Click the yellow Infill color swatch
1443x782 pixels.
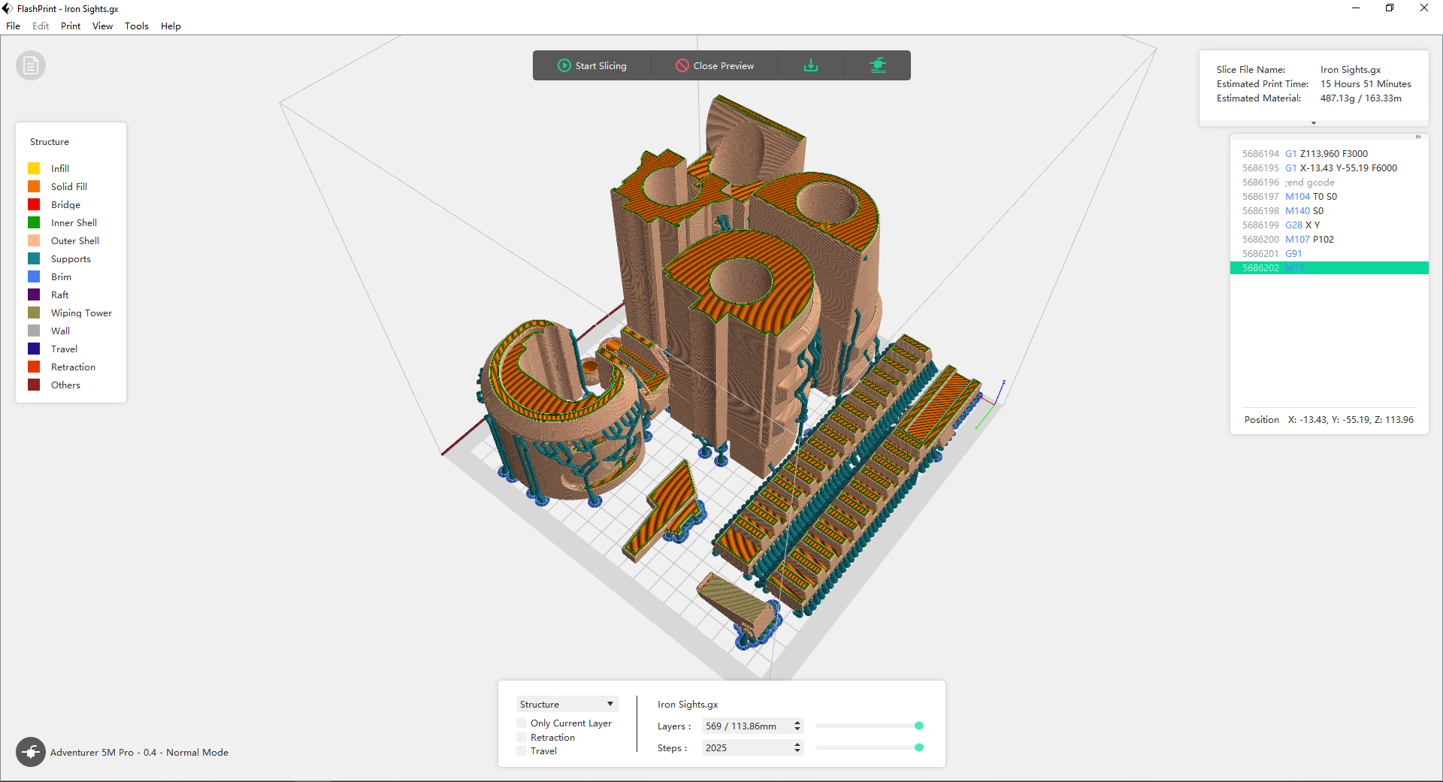(x=34, y=168)
